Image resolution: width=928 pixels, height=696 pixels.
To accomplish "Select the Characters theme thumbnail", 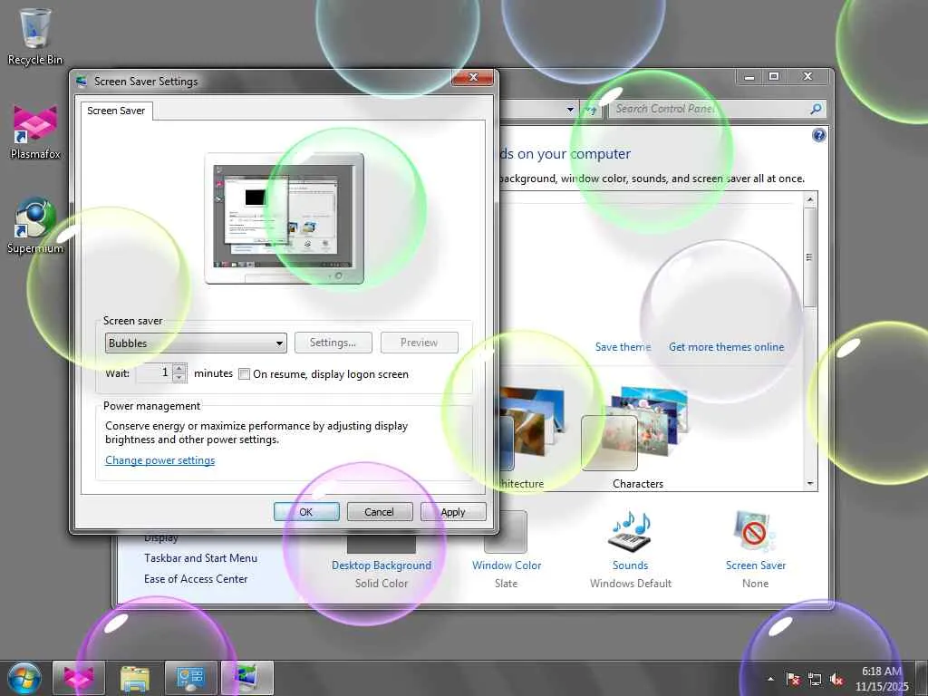I will tap(636, 428).
